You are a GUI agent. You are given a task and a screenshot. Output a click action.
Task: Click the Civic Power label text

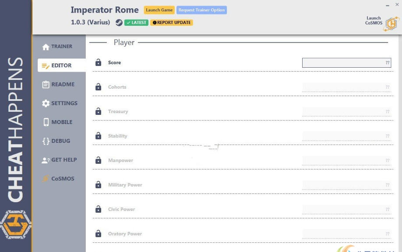[122, 209]
